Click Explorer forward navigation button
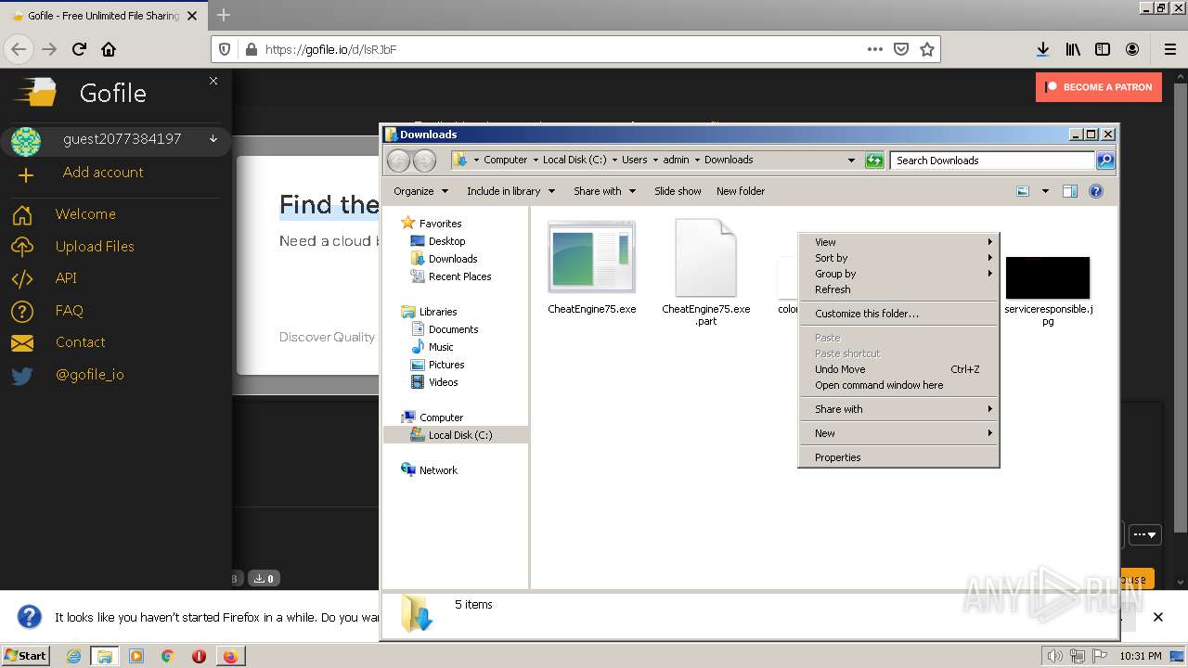The height and width of the screenshot is (668, 1188). point(424,161)
